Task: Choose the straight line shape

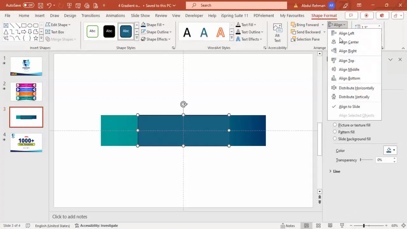Action: 12,25
